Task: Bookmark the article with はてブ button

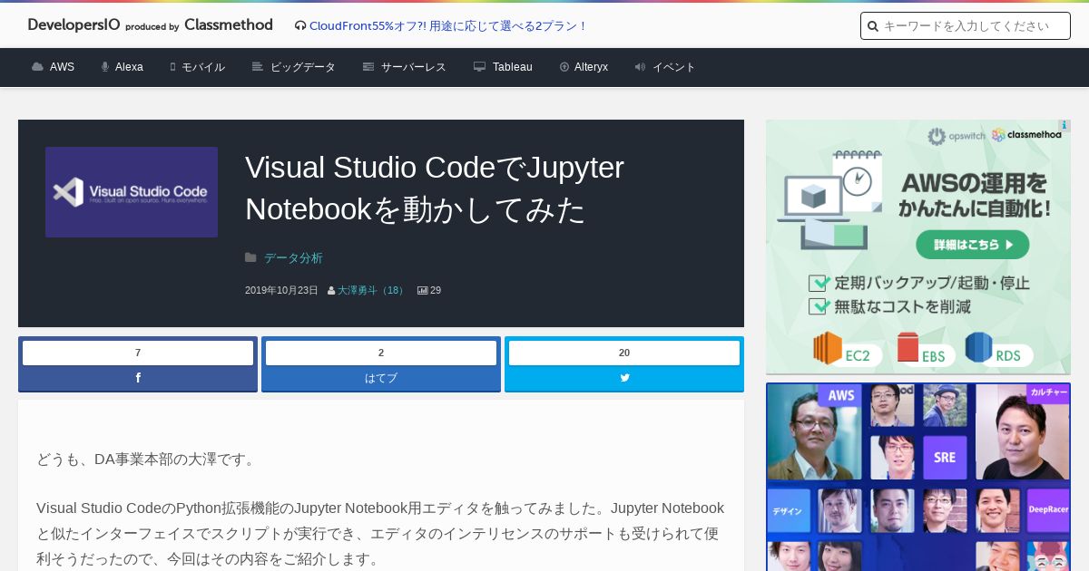Action: pyautogui.click(x=381, y=378)
